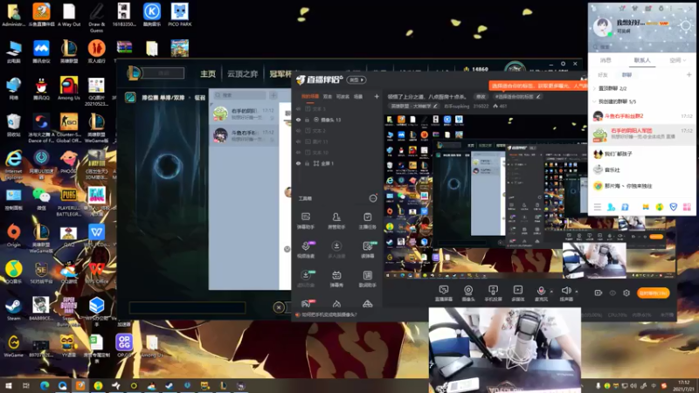Toggle visibility of 摄像头 13 source
The image size is (699, 393).
point(298,120)
